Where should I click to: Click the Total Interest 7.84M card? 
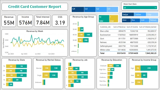pyautogui.click(x=43, y=21)
